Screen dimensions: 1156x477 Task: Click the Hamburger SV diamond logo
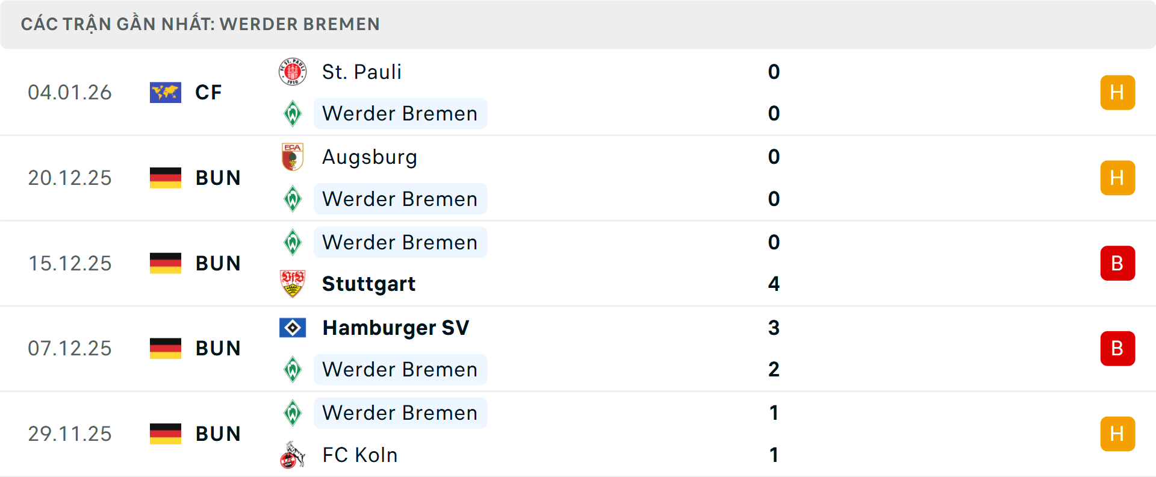click(293, 328)
